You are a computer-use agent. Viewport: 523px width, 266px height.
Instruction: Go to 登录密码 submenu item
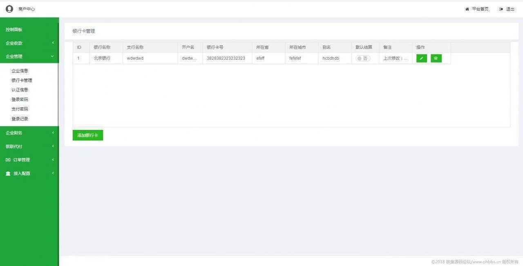pos(20,99)
